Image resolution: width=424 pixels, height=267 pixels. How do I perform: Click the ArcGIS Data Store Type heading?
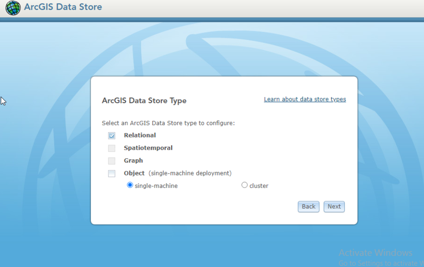(144, 101)
